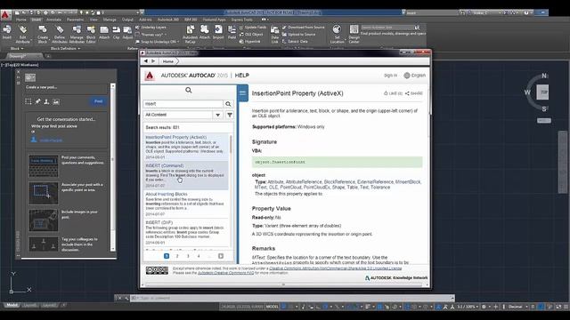Open the Express Tools tab
The height and width of the screenshot is (320, 570).
coord(241,20)
